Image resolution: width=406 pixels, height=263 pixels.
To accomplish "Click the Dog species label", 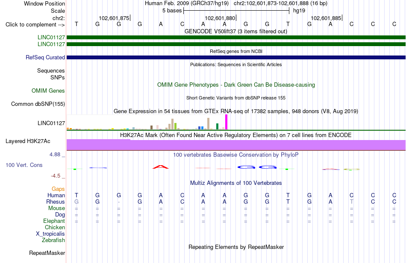I will point(60,215).
